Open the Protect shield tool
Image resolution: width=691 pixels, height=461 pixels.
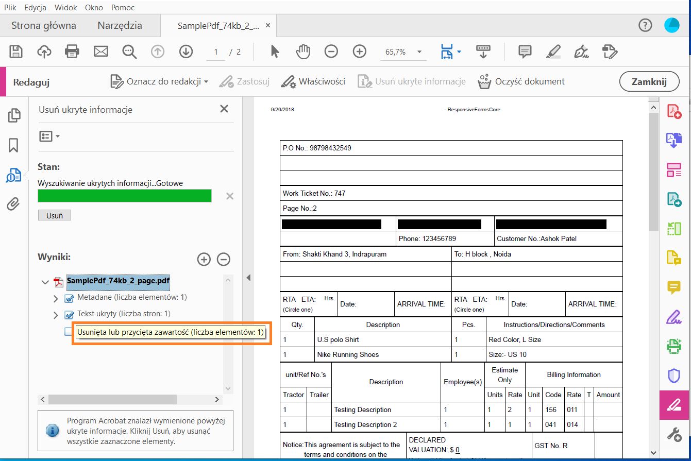pyautogui.click(x=674, y=375)
